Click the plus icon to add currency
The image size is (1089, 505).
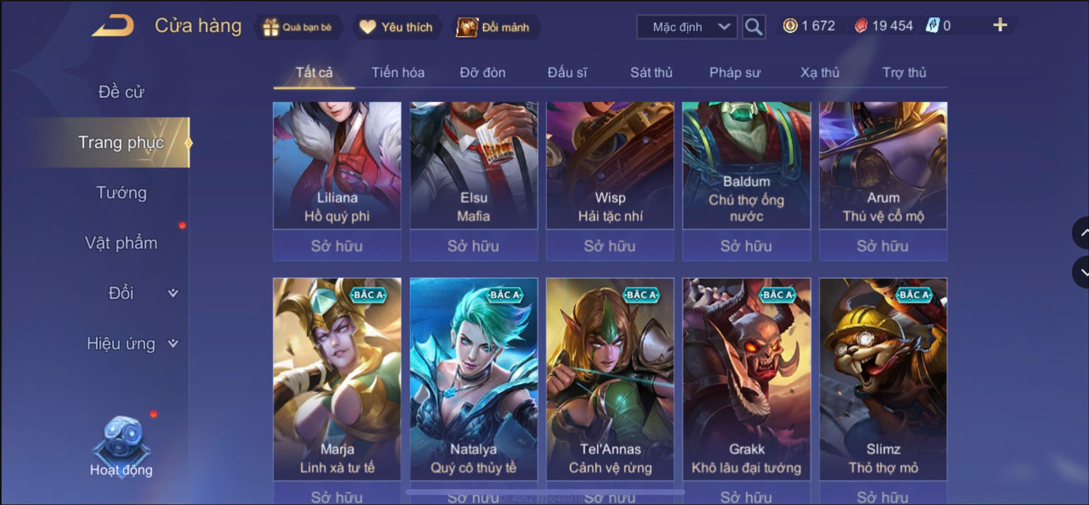pyautogui.click(x=1000, y=25)
